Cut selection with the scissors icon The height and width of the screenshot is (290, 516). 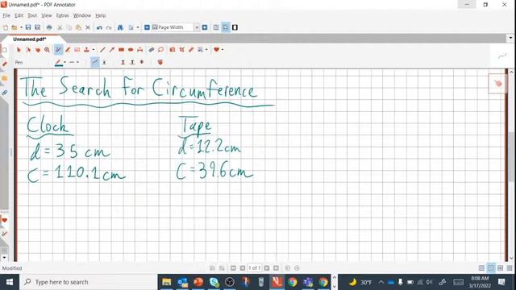(x=60, y=27)
